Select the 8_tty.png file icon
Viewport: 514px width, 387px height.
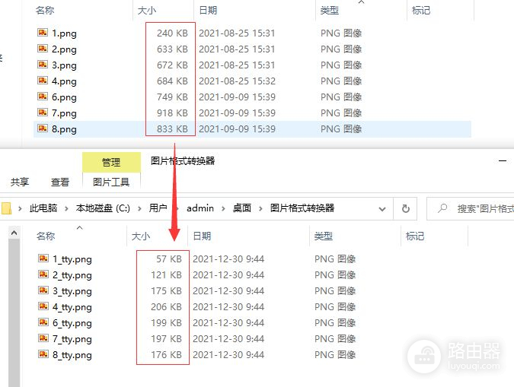(43, 354)
